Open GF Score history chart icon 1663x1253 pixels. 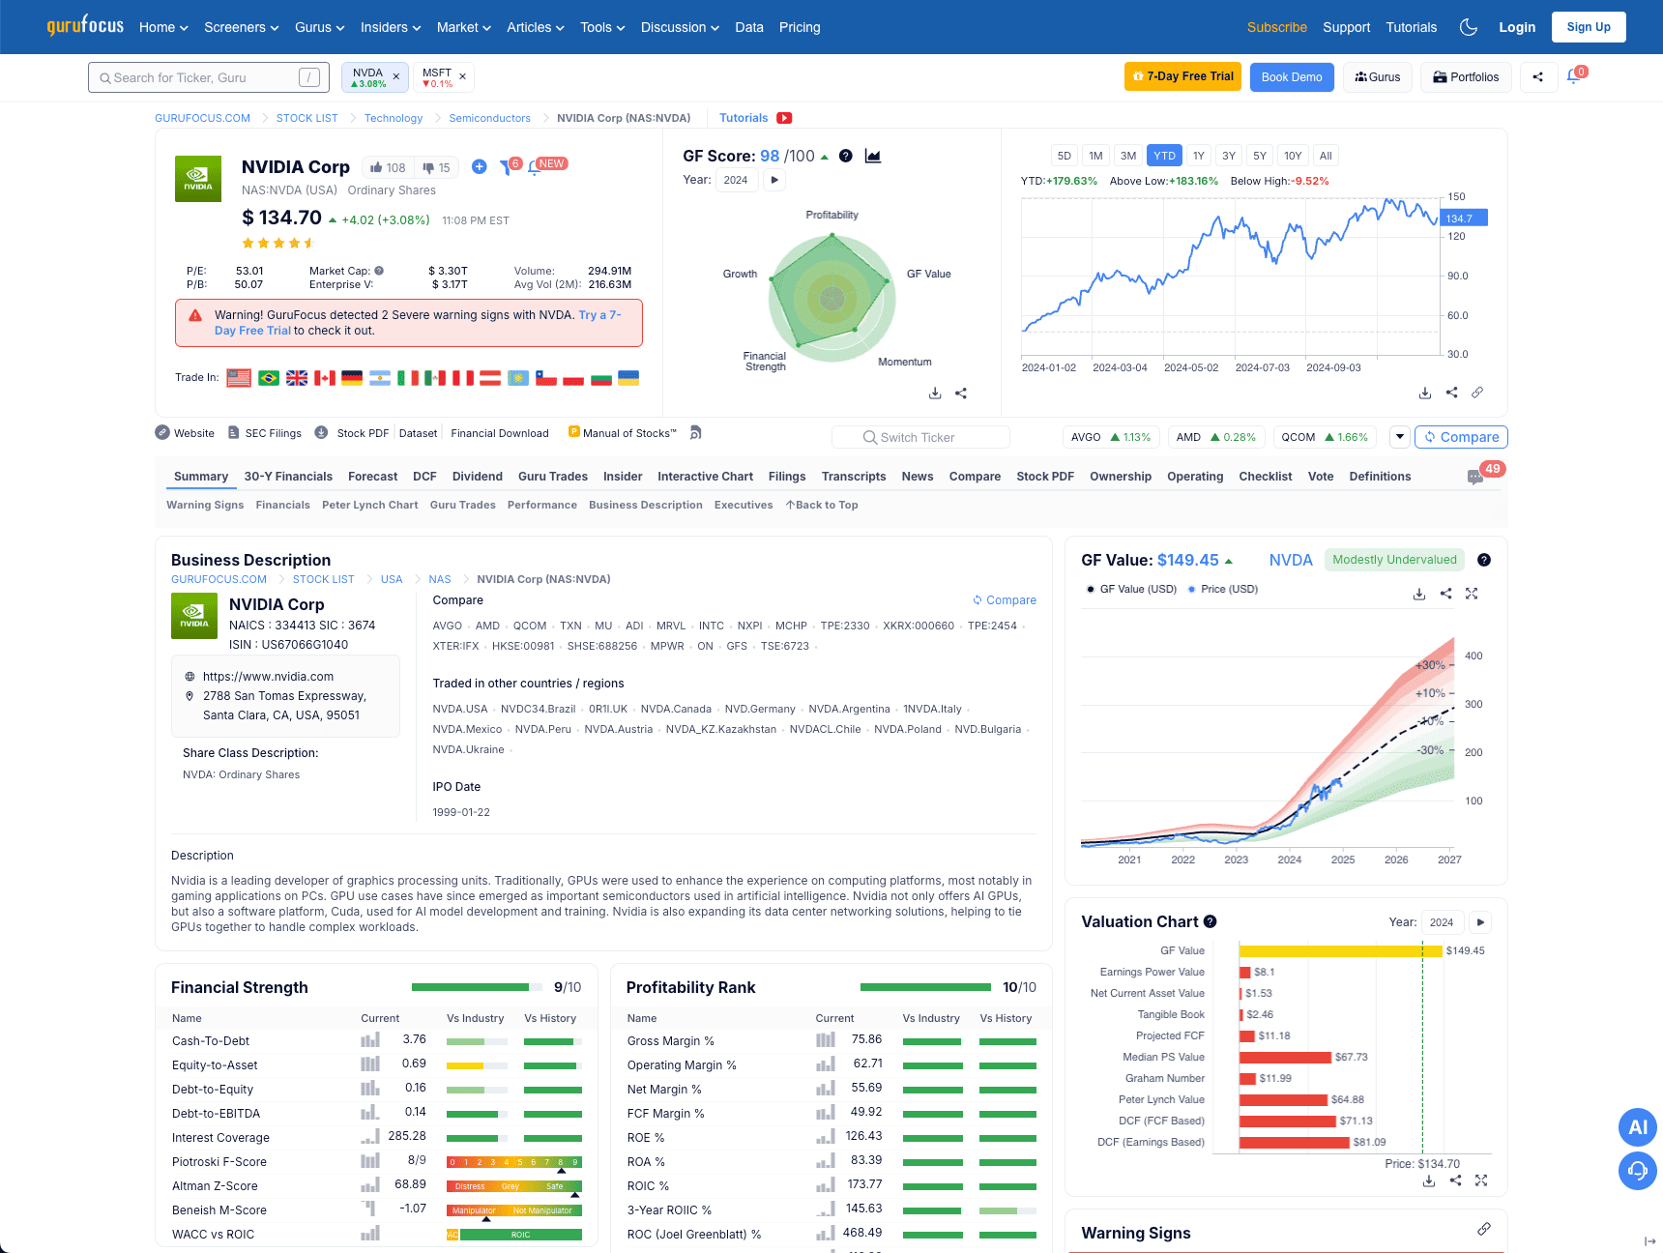tap(873, 156)
